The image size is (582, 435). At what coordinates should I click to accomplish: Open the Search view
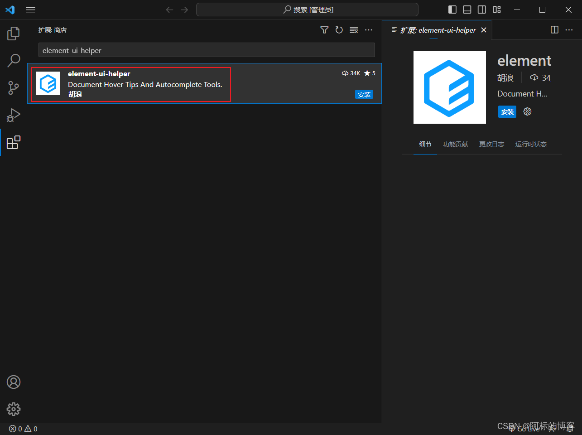tap(13, 60)
